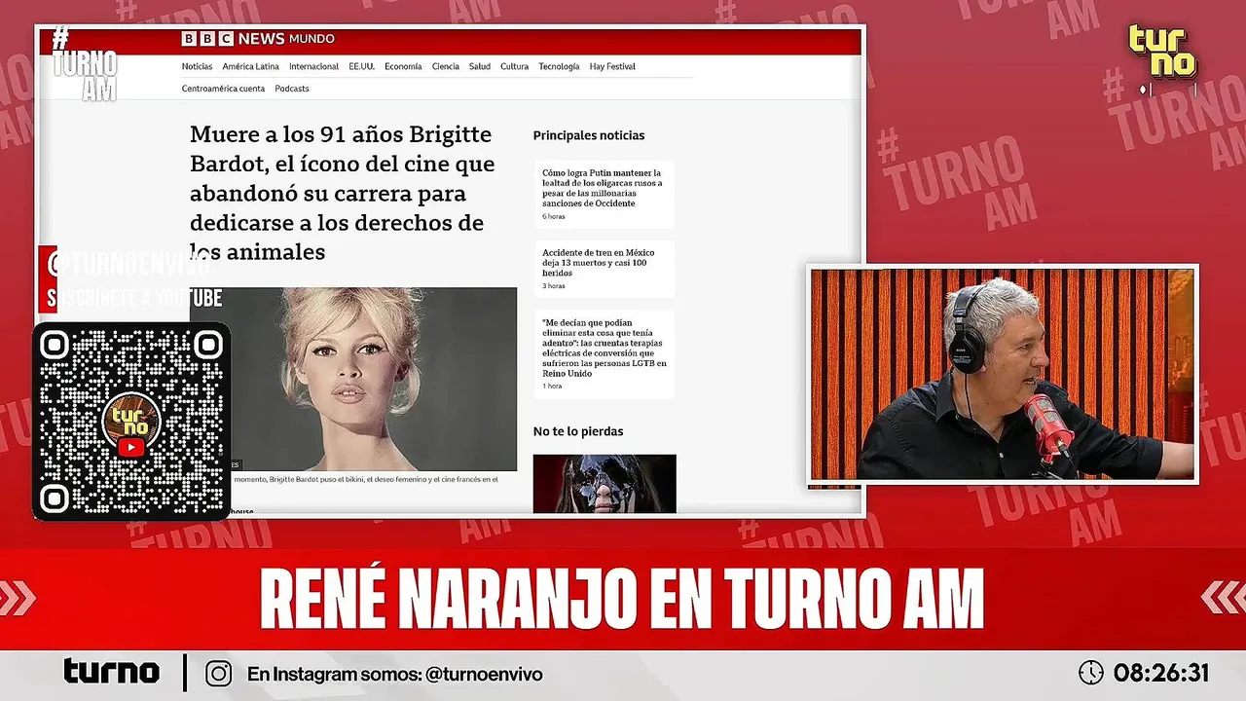This screenshot has height=701, width=1246.
Task: Open Centroamérica cuenta link
Action: click(x=223, y=89)
